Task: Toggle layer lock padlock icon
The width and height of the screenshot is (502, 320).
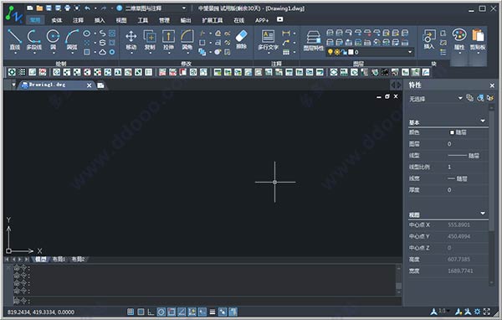Action: (x=344, y=52)
